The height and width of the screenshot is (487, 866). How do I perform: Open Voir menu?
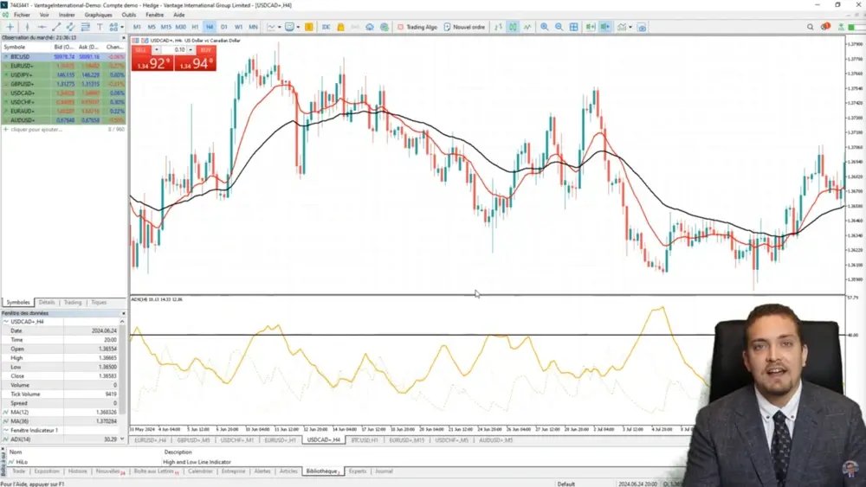coord(44,15)
